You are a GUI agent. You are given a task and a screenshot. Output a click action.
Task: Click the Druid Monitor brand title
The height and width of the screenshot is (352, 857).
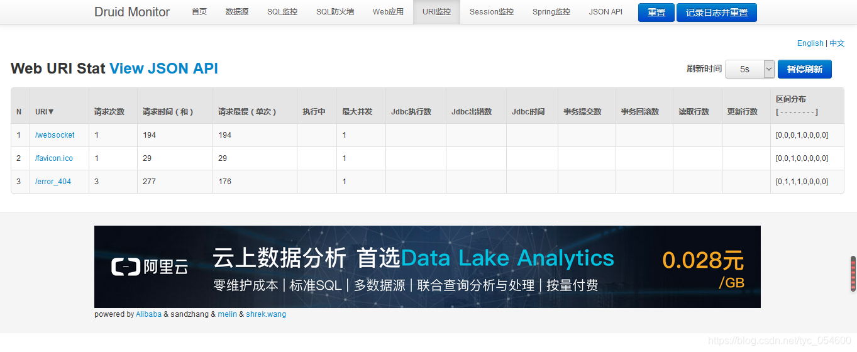coord(132,12)
